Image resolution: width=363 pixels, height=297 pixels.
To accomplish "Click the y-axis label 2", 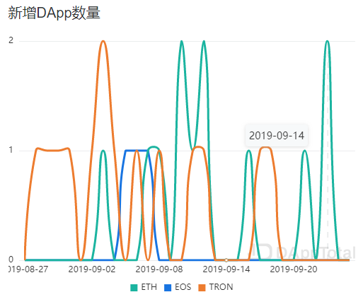I will coord(11,40).
